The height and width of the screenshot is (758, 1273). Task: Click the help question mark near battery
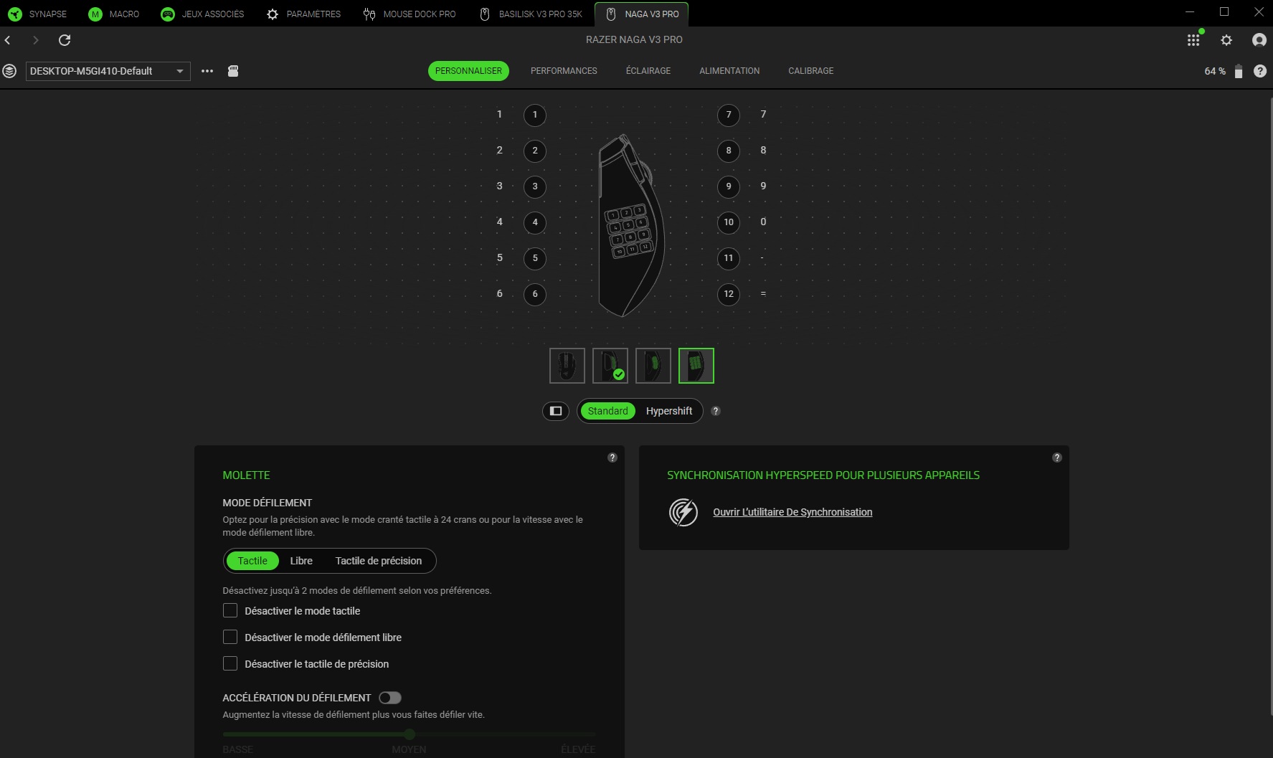coord(1260,71)
